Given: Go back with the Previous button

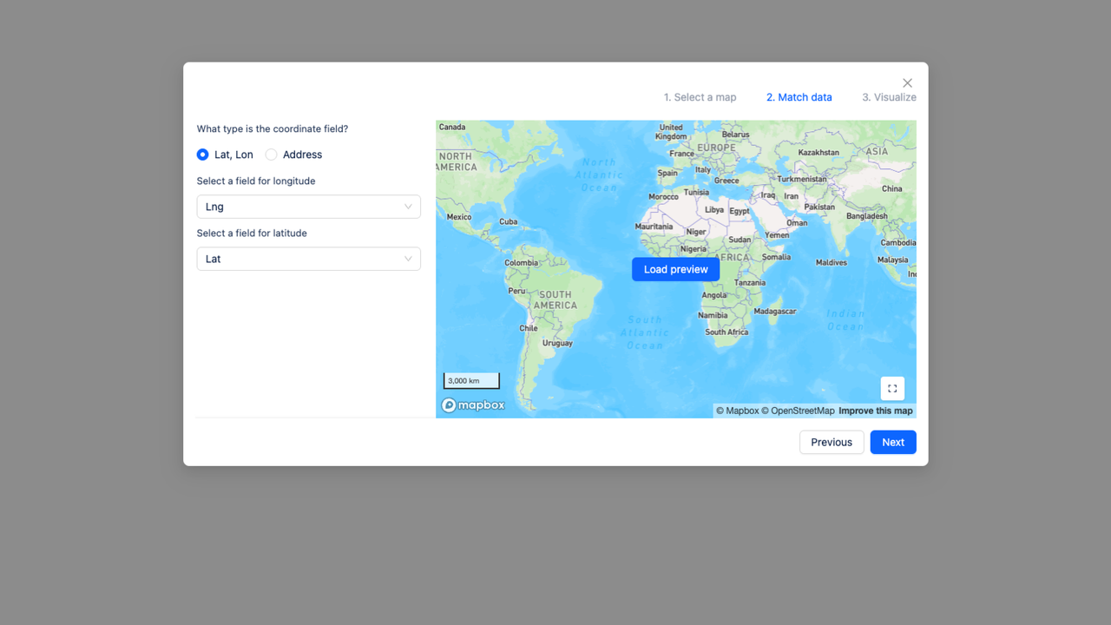Looking at the screenshot, I should [x=832, y=442].
